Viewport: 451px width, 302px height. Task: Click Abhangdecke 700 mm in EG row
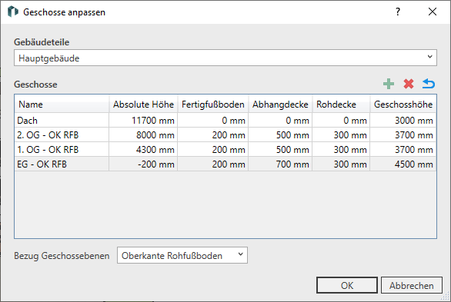pyautogui.click(x=280, y=164)
